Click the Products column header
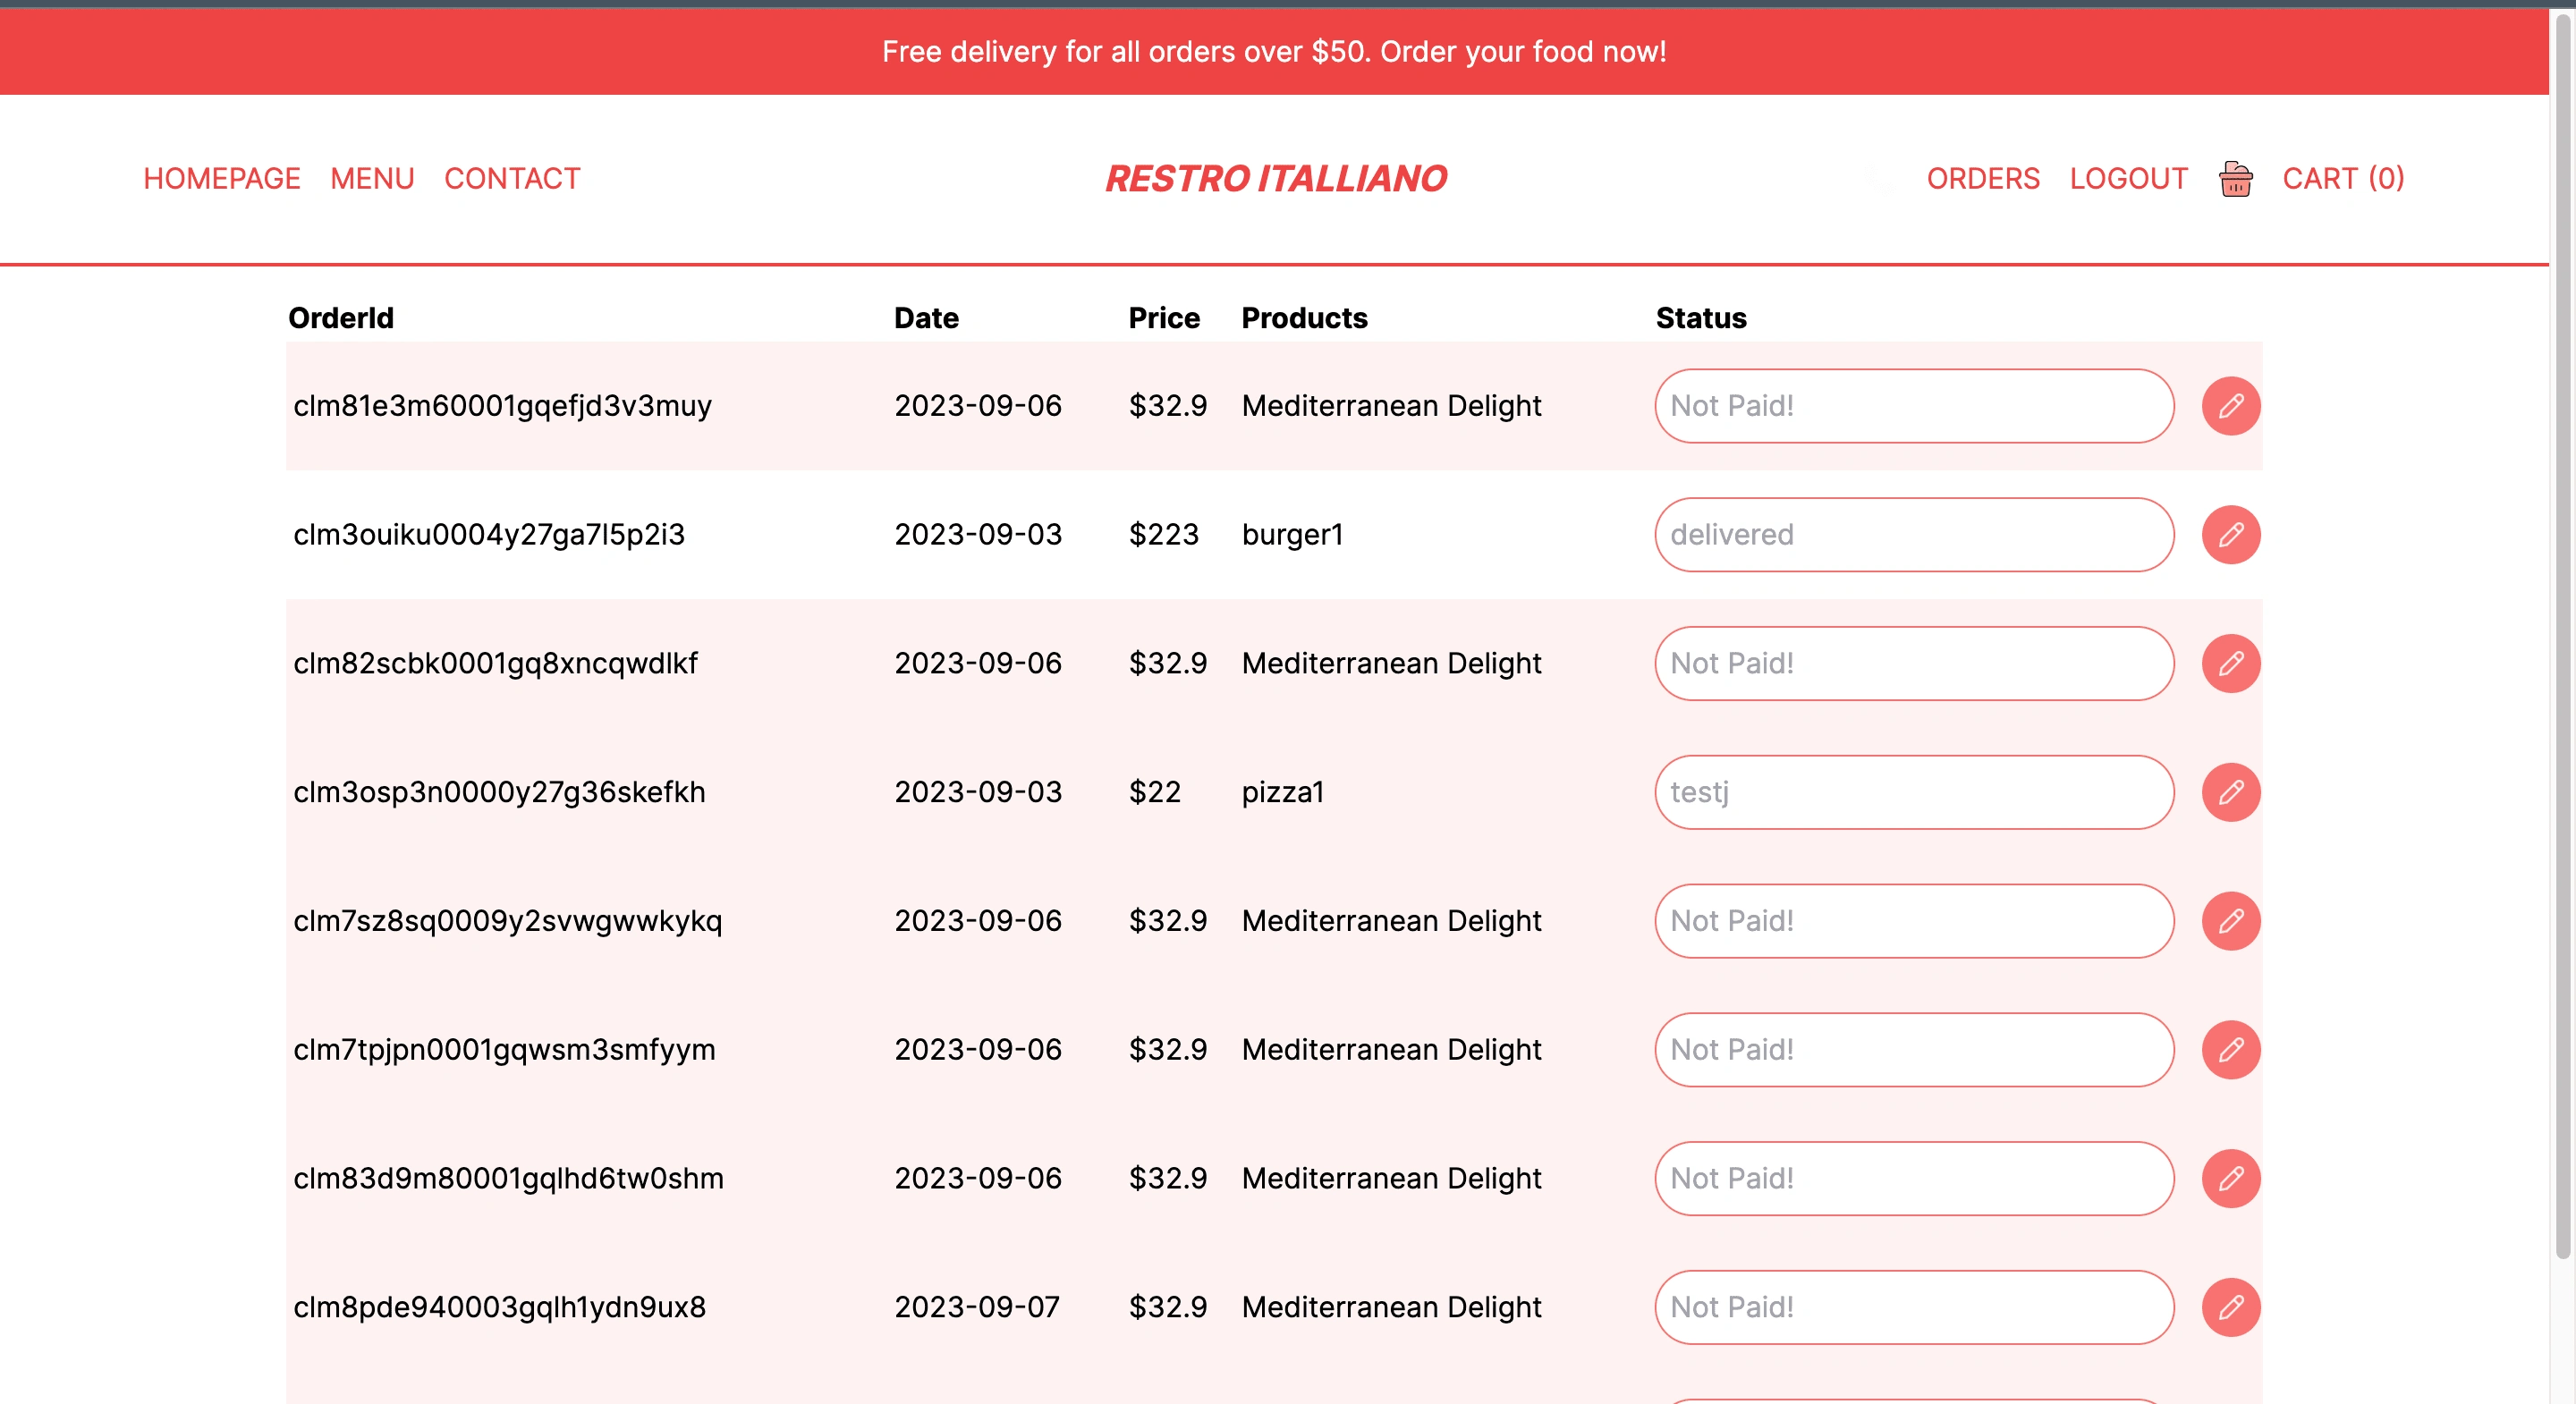Image resolution: width=2576 pixels, height=1404 pixels. (1304, 318)
